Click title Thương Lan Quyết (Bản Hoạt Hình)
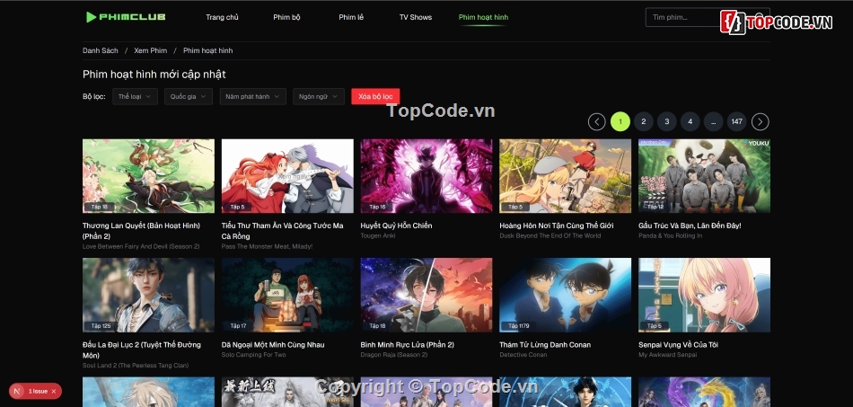Image resolution: width=853 pixels, height=407 pixels. click(x=142, y=231)
